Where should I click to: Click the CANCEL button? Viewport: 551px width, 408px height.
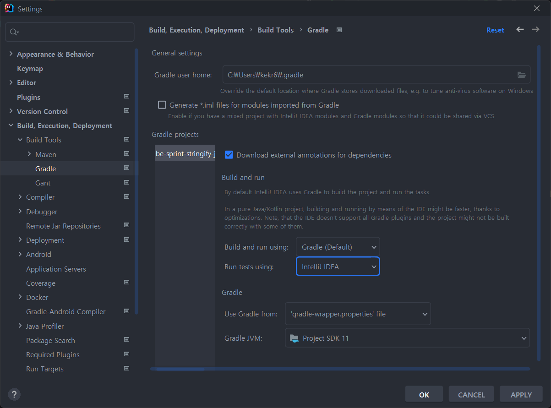(471, 394)
